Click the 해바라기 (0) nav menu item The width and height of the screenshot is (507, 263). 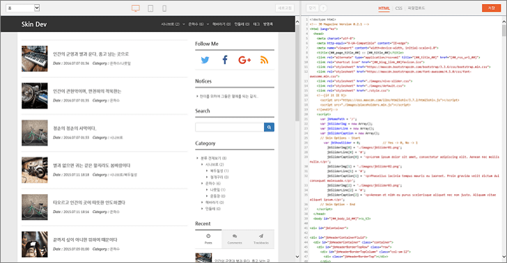pos(221,24)
